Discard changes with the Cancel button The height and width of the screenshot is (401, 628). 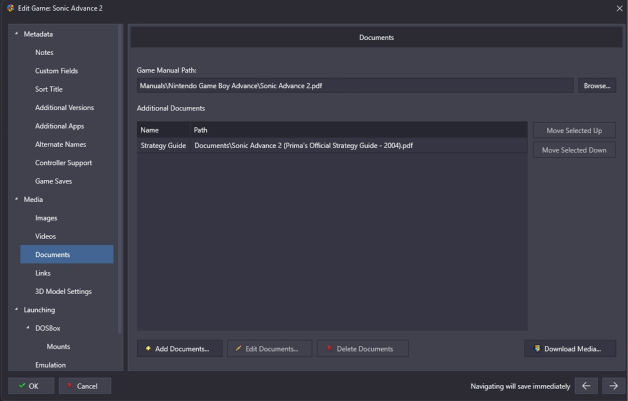point(85,386)
